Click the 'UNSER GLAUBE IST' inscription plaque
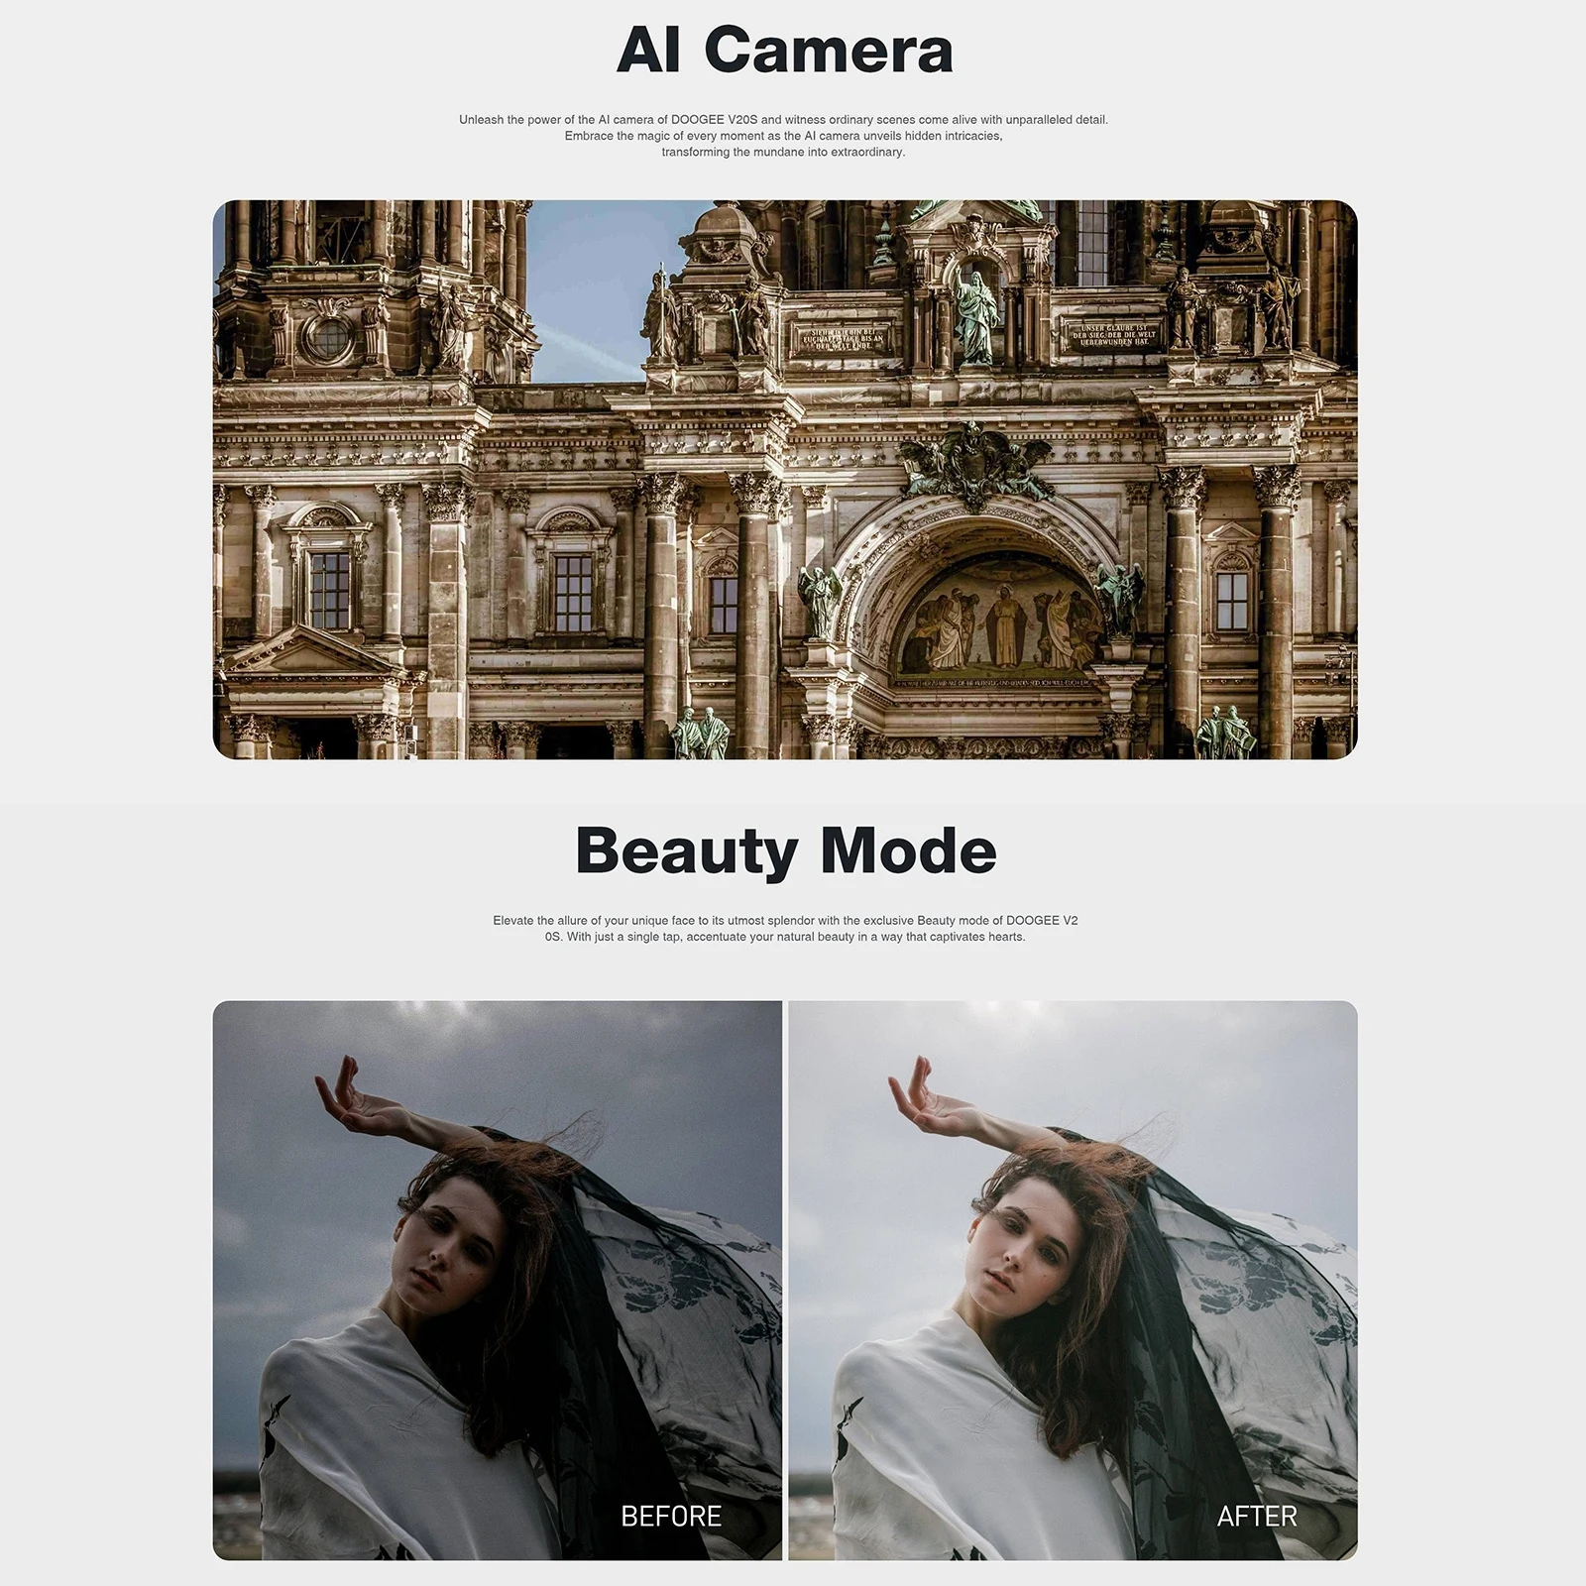This screenshot has width=1586, height=1586. pyautogui.click(x=1116, y=334)
